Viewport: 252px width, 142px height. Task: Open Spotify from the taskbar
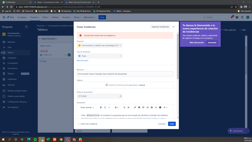point(35,139)
